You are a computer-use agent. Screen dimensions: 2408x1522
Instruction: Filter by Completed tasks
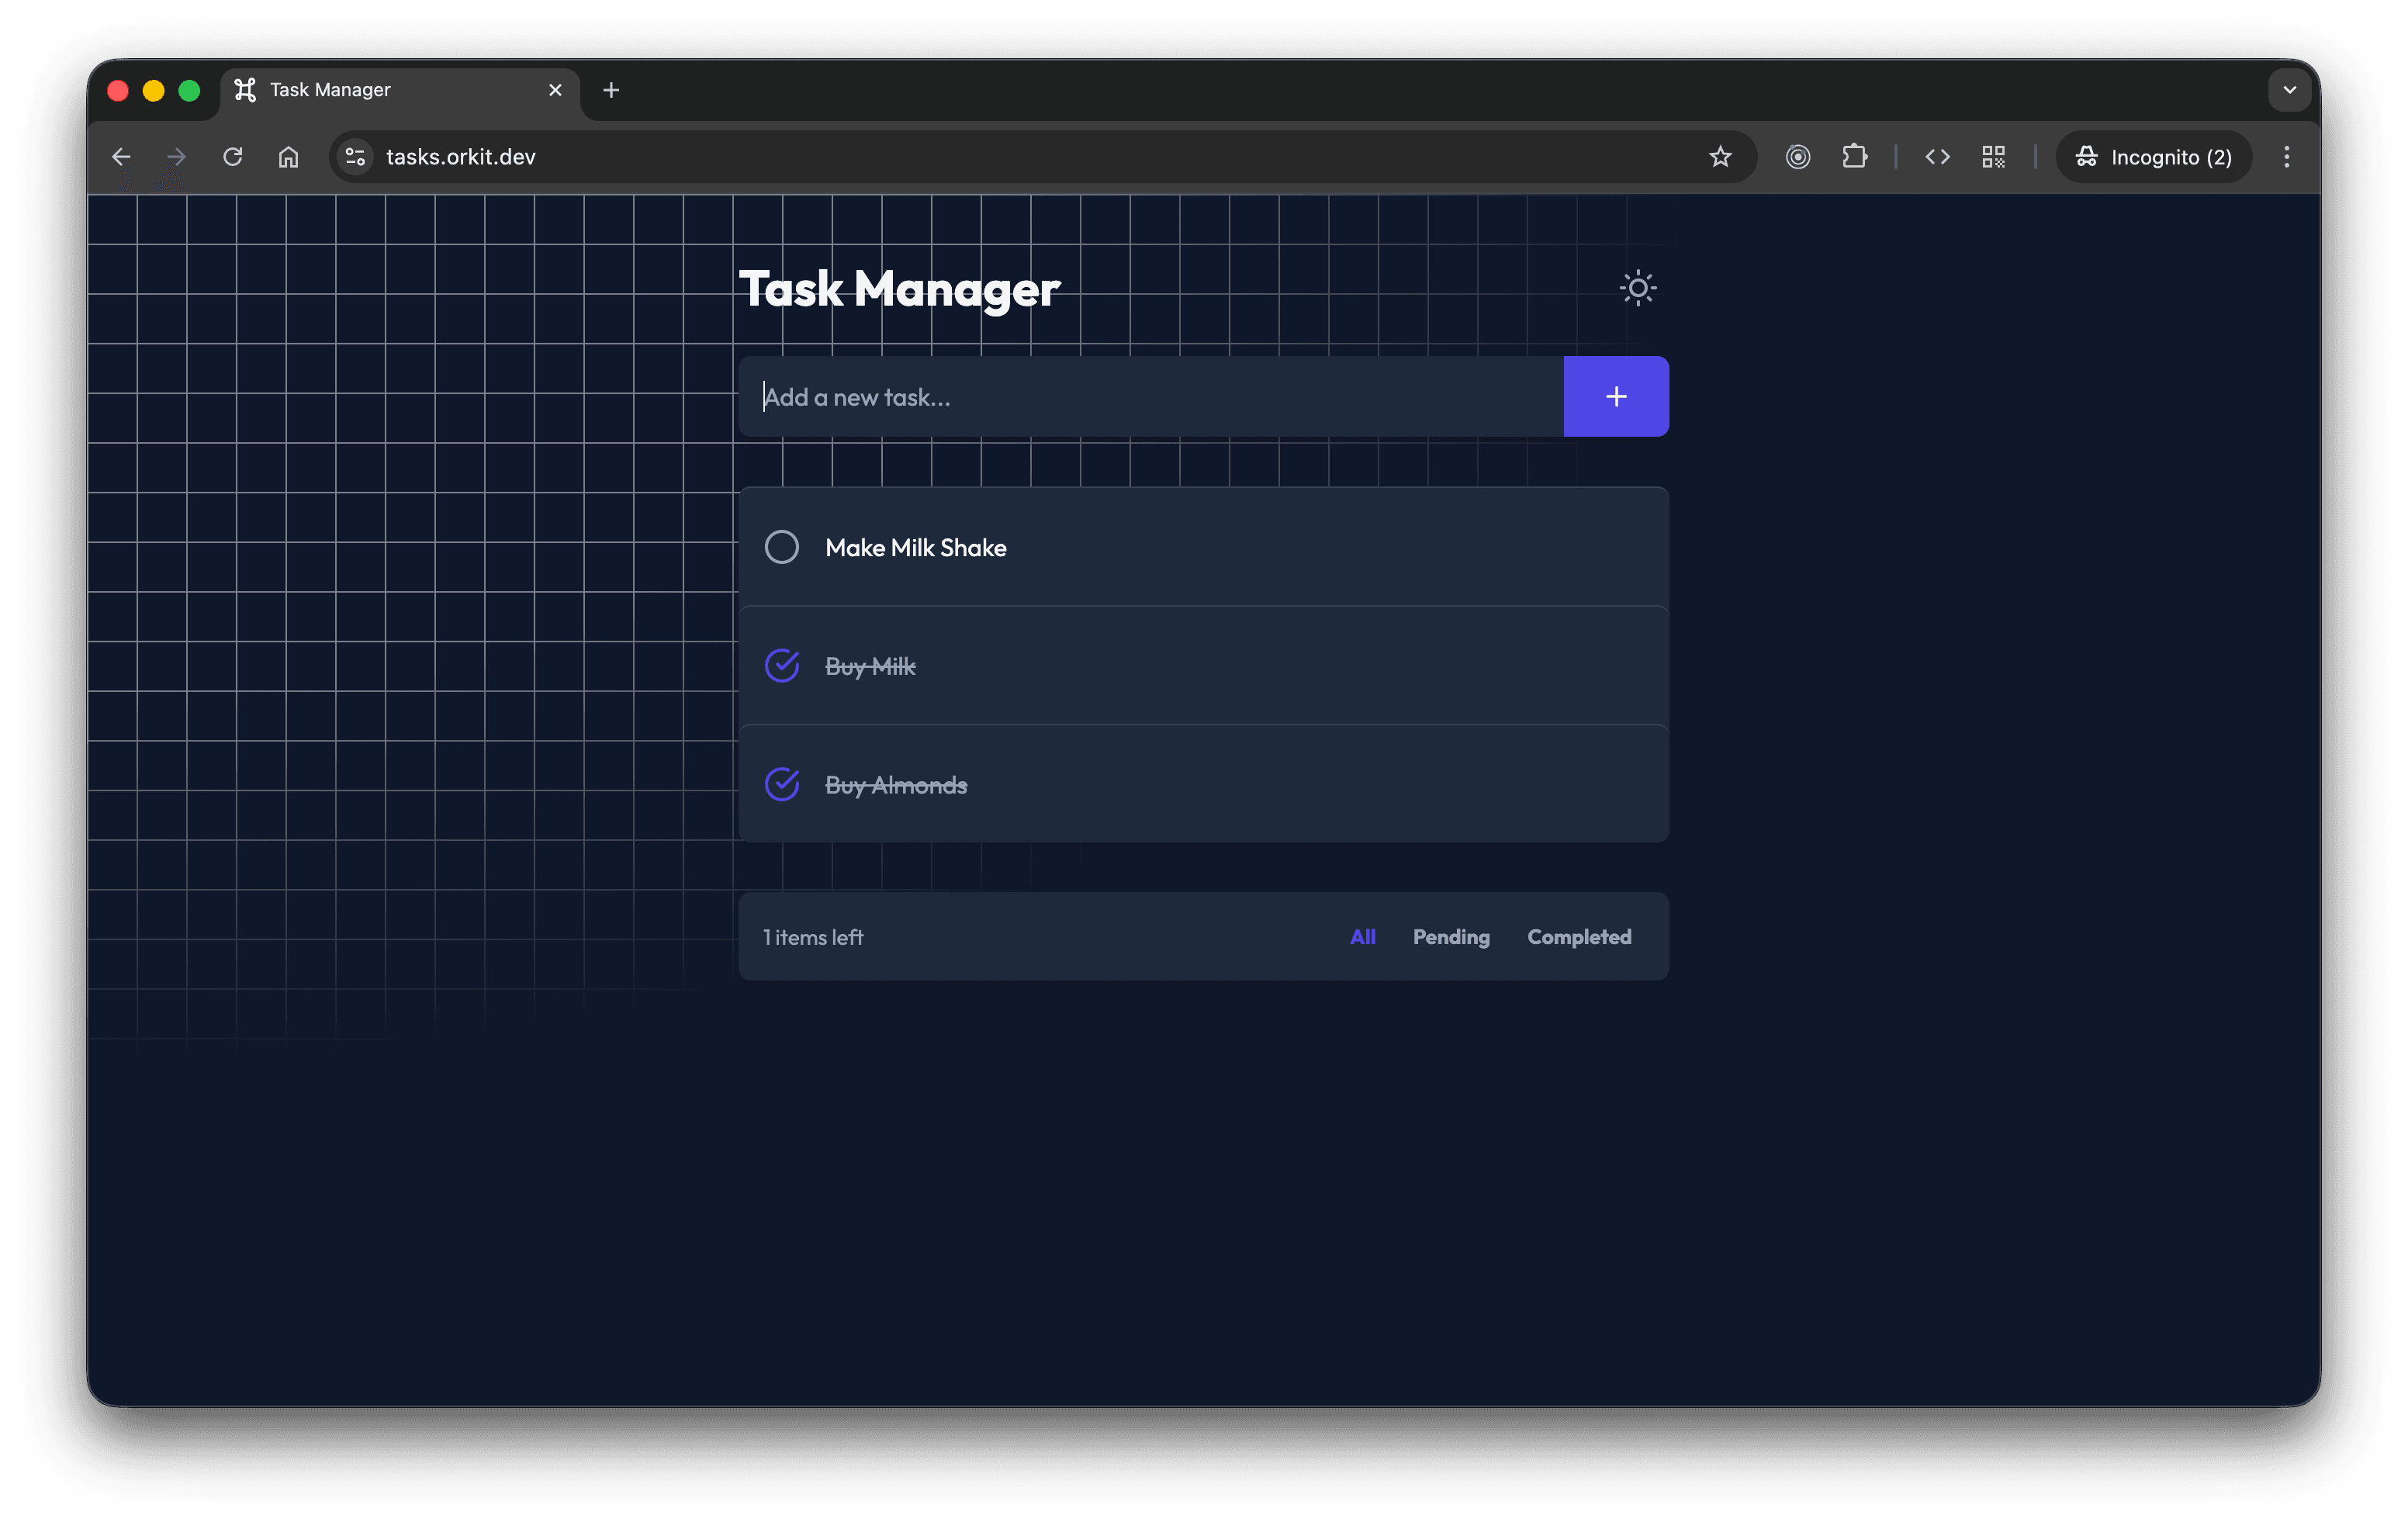click(x=1578, y=937)
